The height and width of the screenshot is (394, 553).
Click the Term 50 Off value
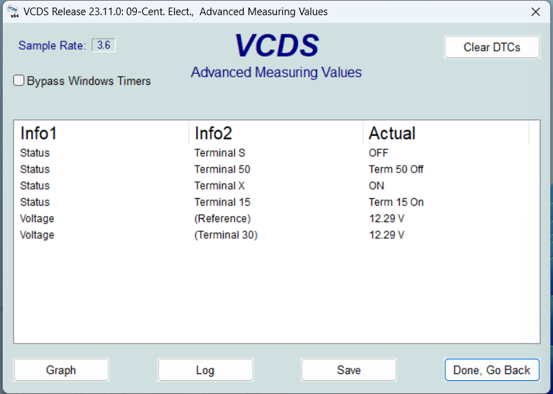coord(396,170)
